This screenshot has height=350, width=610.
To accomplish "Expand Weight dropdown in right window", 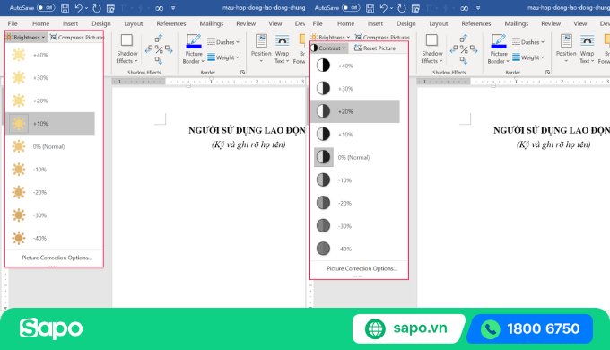I will 528,57.
